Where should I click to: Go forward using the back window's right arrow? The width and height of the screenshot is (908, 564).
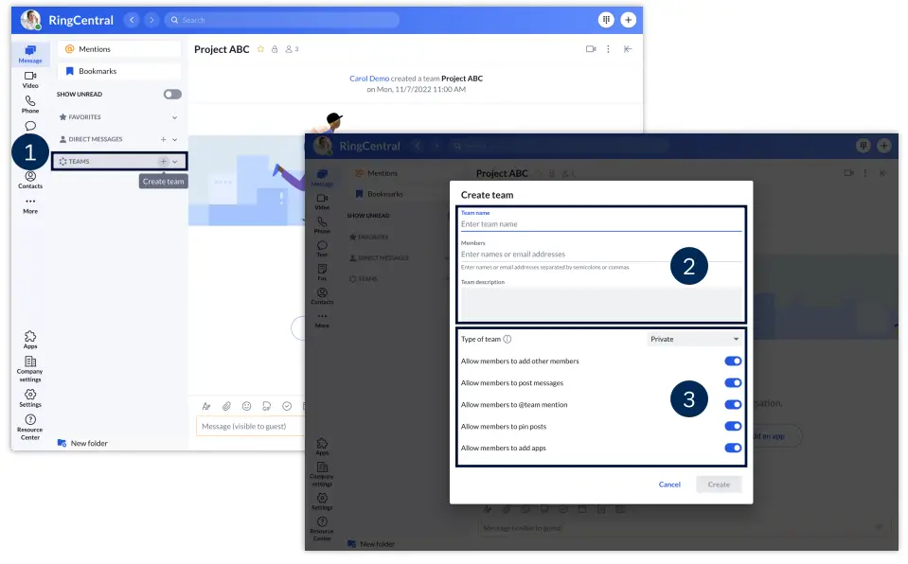point(151,20)
